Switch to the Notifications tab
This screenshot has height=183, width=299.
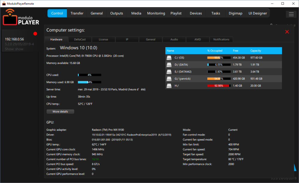(x=221, y=39)
